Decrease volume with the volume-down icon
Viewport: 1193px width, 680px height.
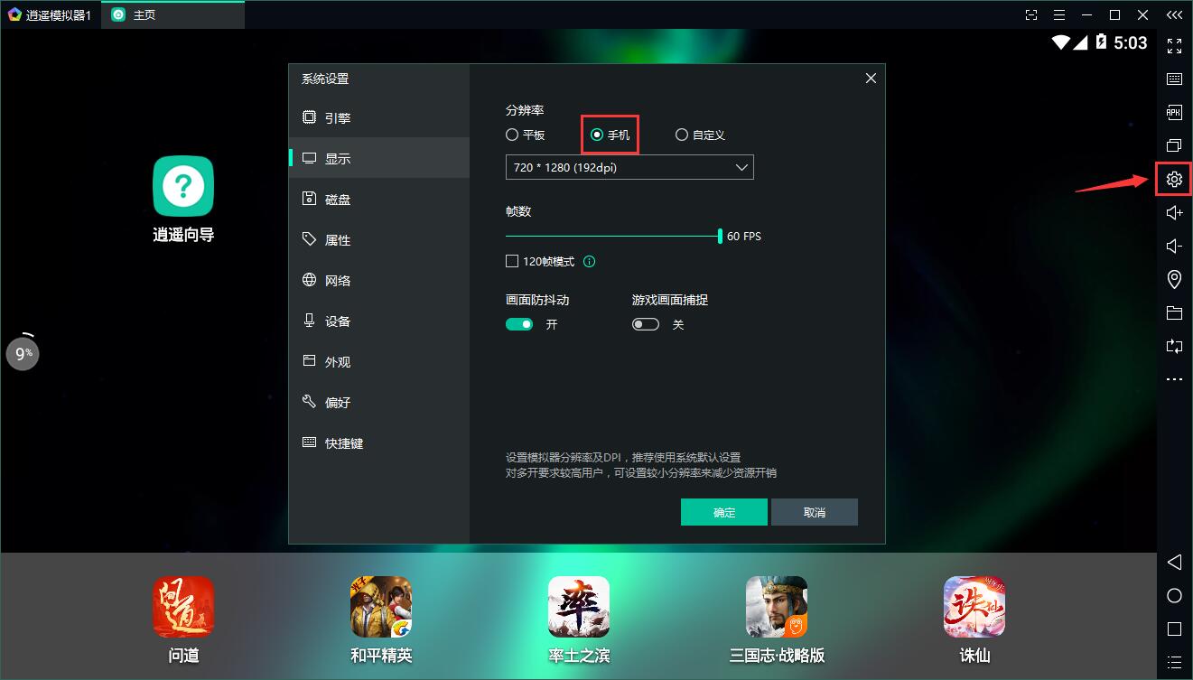(1174, 246)
